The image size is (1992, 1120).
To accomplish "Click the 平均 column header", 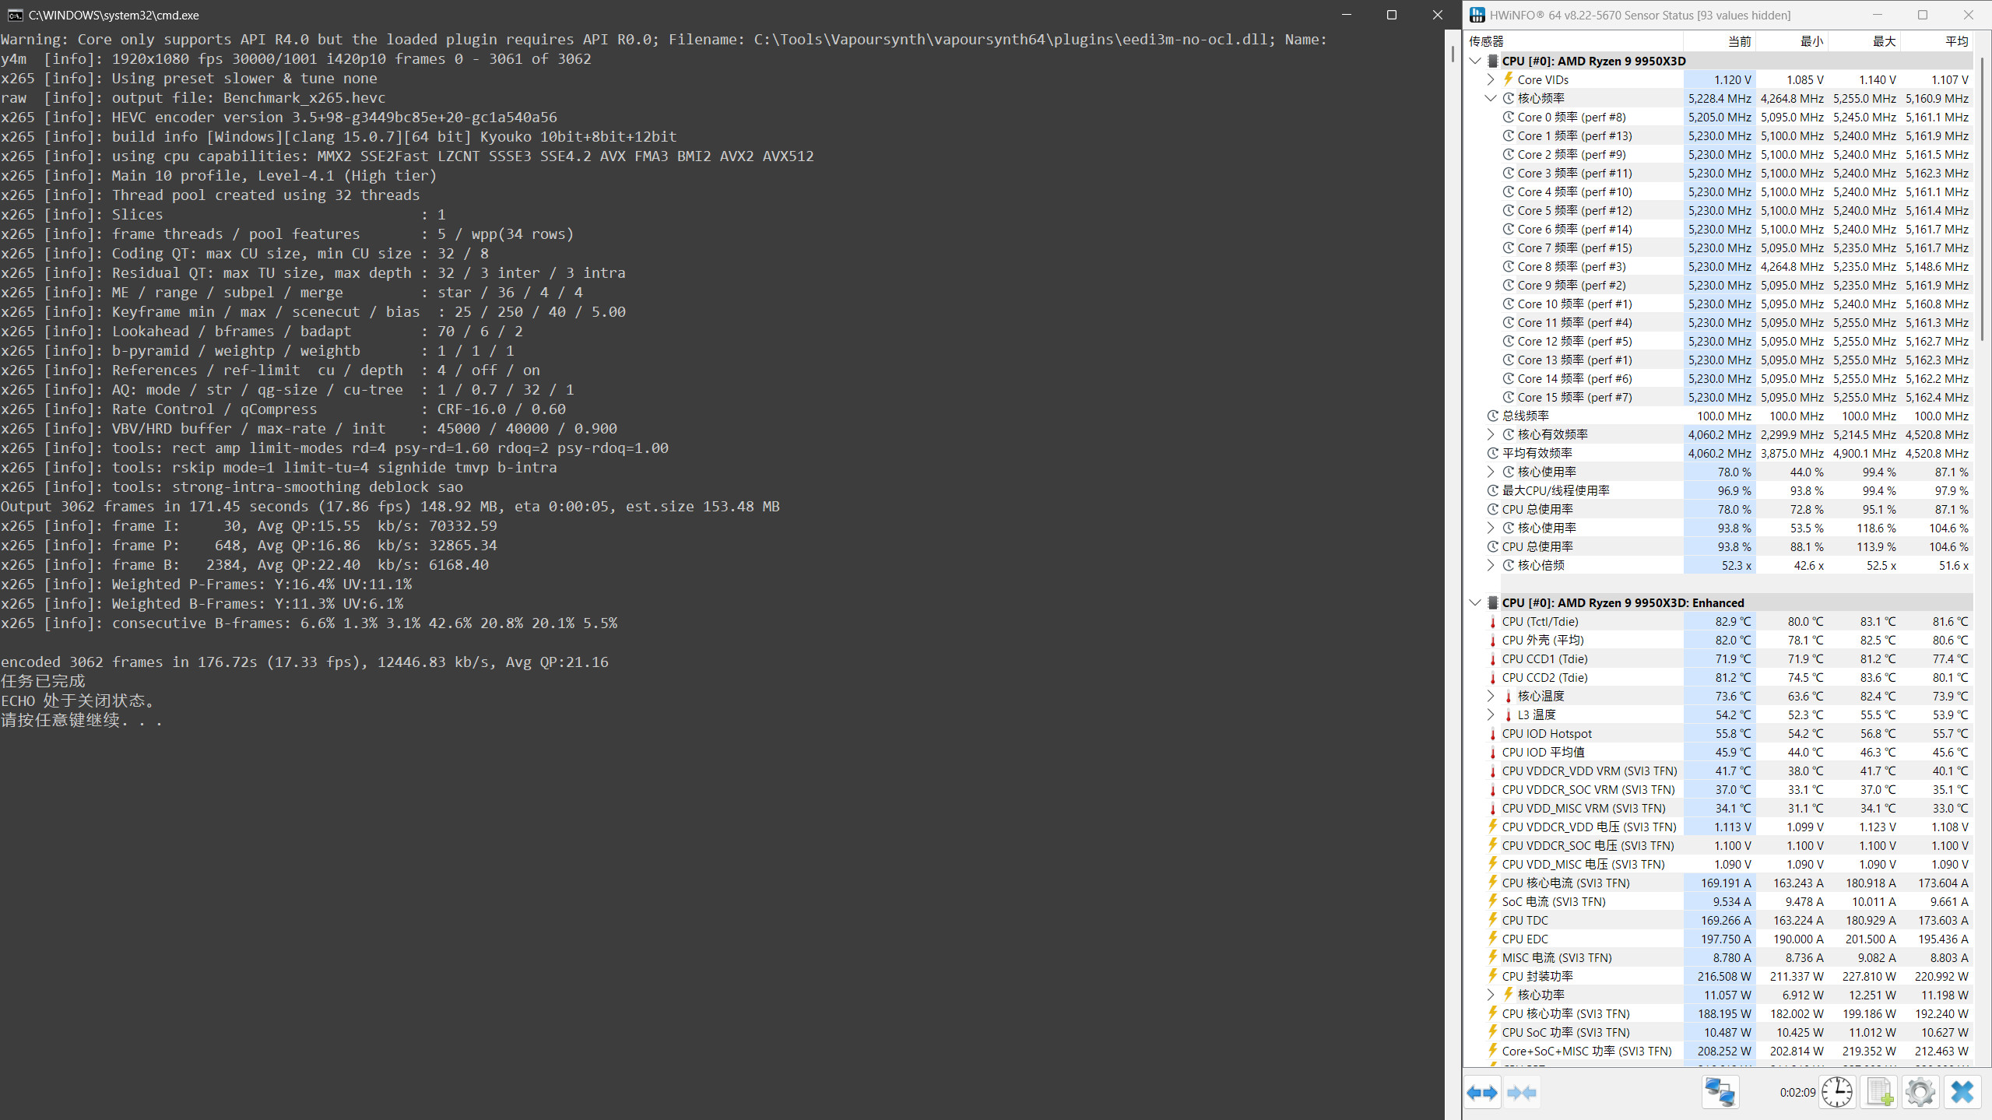I will point(1937,41).
